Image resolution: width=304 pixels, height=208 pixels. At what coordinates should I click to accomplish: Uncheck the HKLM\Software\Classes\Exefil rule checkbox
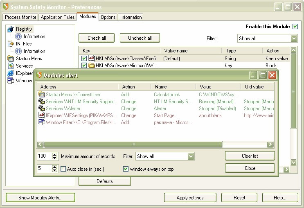[84, 58]
